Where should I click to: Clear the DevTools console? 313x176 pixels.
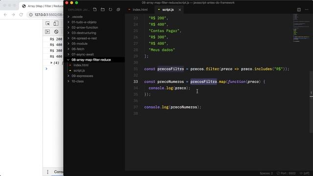point(56,32)
